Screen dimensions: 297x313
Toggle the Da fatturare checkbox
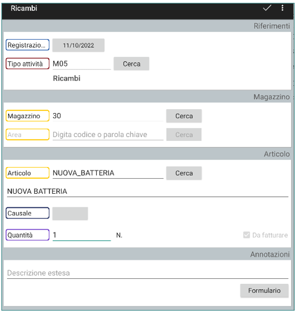coord(247,235)
